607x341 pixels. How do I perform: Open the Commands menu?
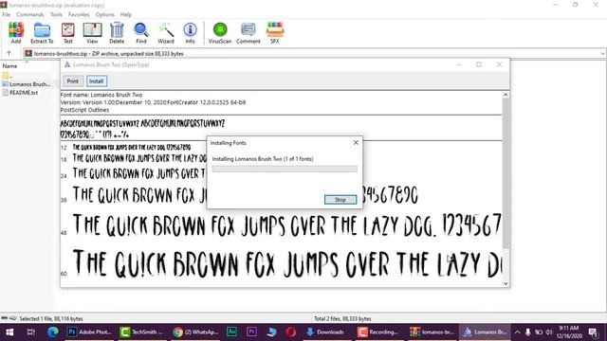(x=30, y=14)
